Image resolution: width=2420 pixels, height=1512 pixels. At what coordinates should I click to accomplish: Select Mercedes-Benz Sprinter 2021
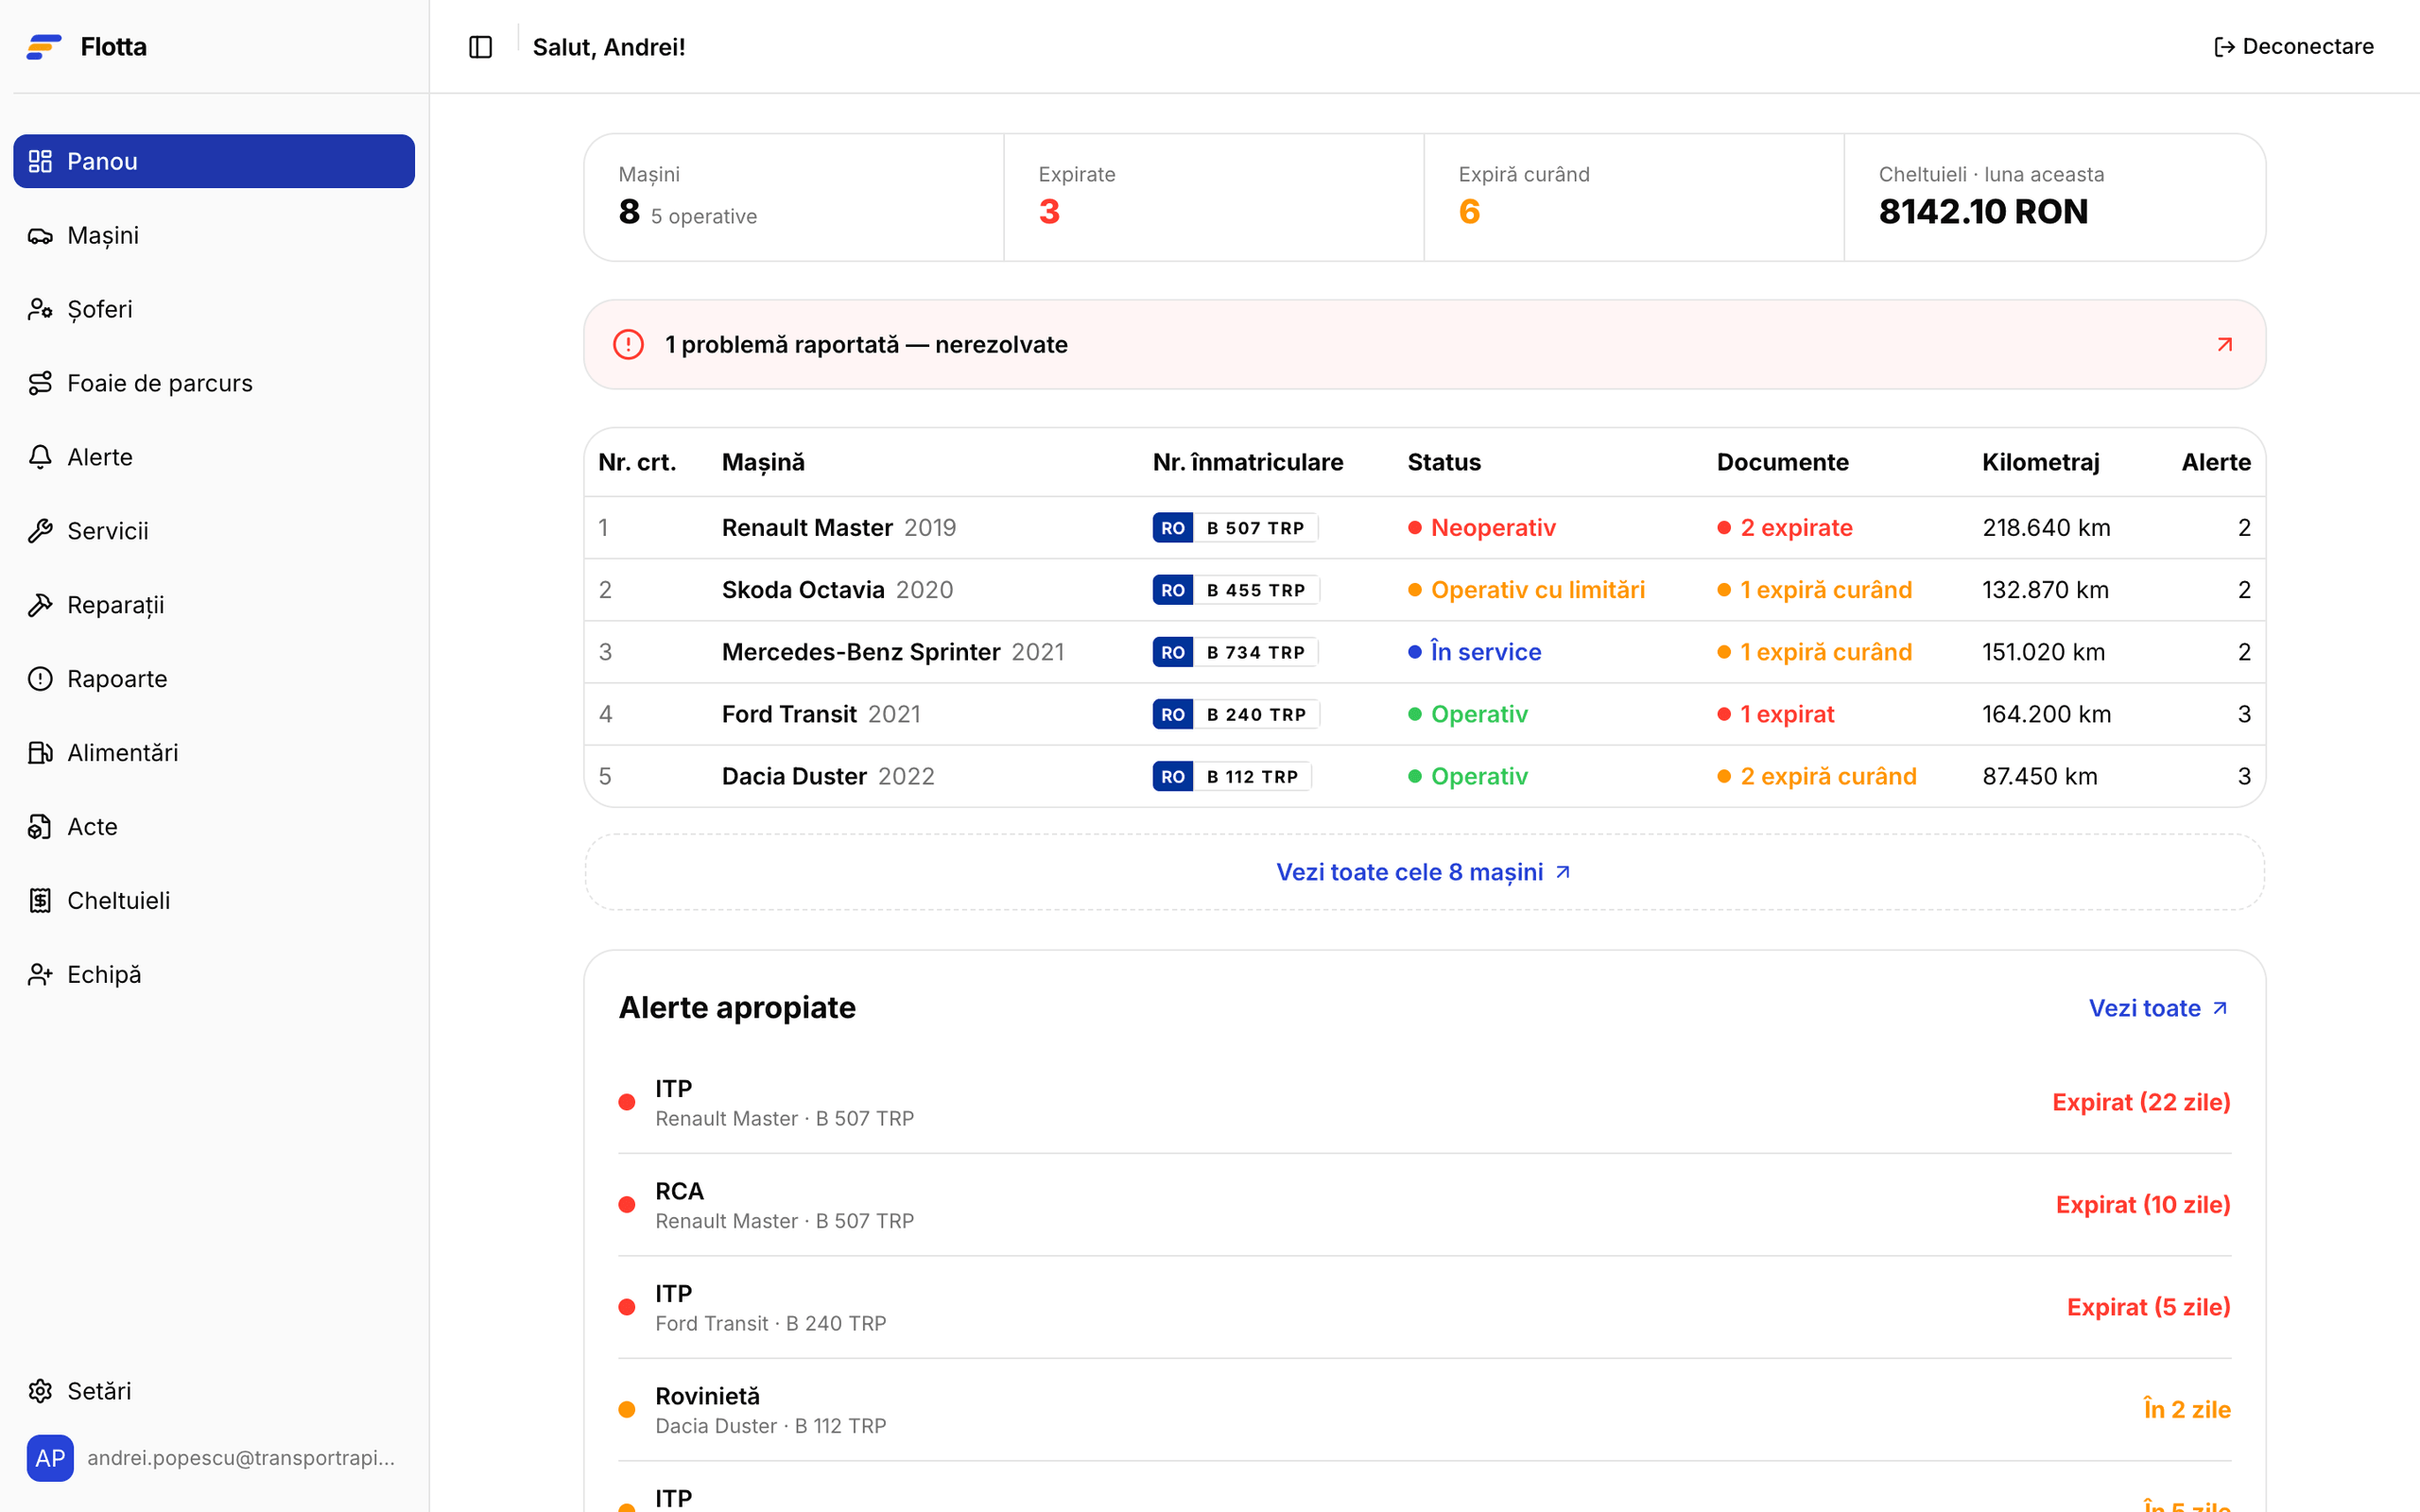pos(1424,652)
